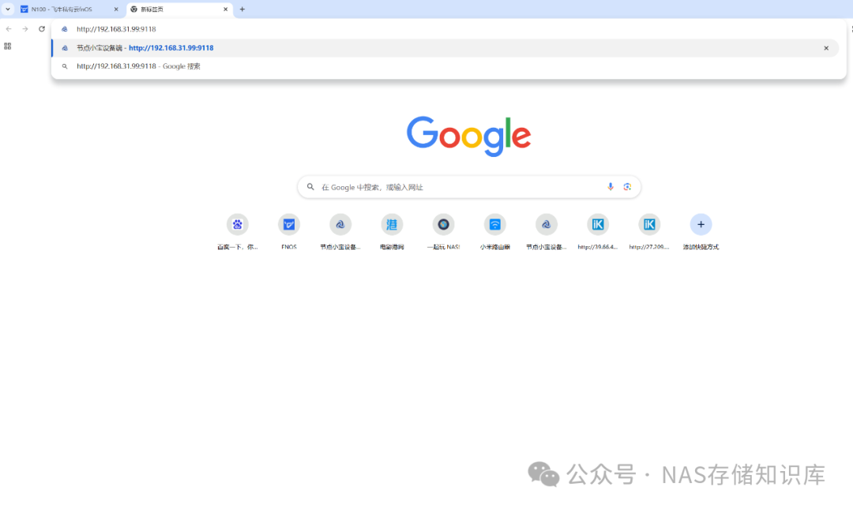Screen dimensions: 853x509
Task: Select the 新标签页 tab
Action: point(179,9)
